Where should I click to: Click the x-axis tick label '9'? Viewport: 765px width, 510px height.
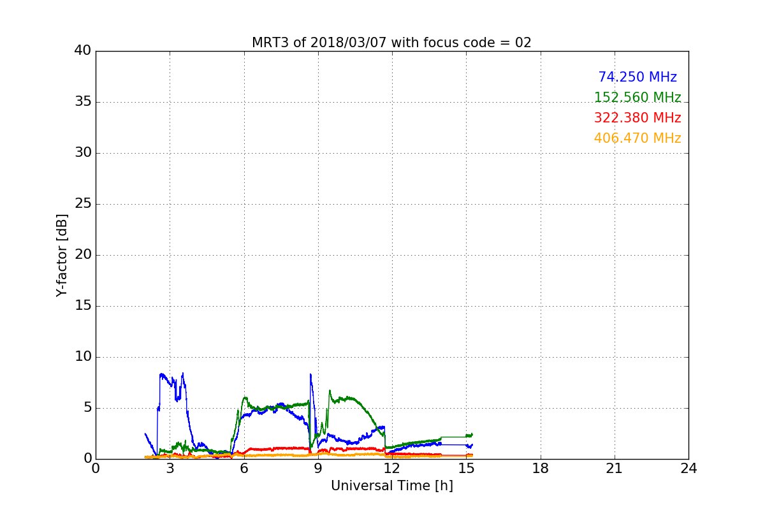[318, 469]
